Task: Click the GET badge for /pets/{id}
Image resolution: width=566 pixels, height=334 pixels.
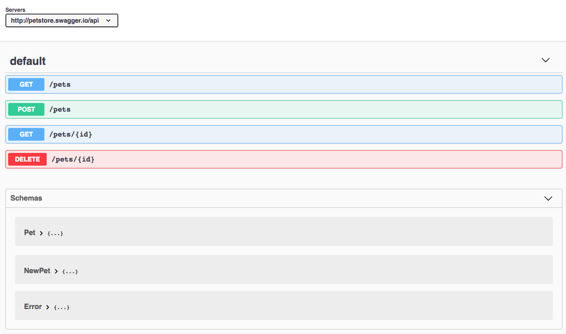Action: [26, 134]
